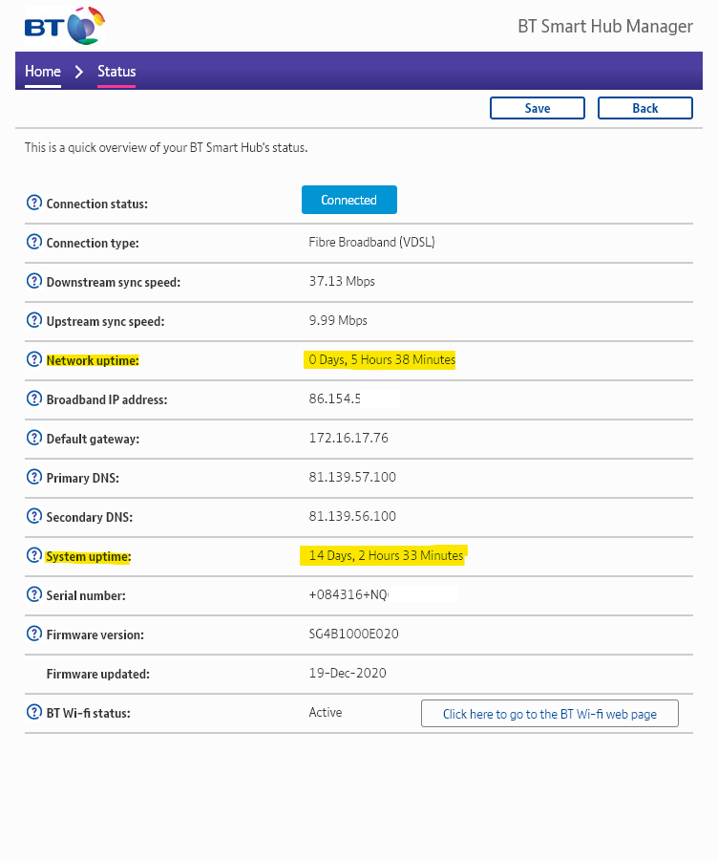Screen dimensions: 718x861
Task: Open help for Downstream sync speed
Action: 35,281
